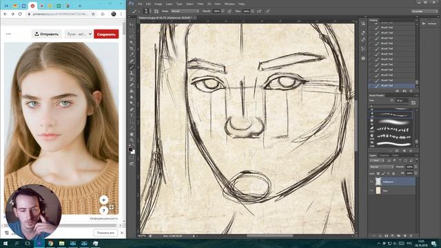Hide the top selected layer
Screen dimensions: 441x248
coord(371,182)
